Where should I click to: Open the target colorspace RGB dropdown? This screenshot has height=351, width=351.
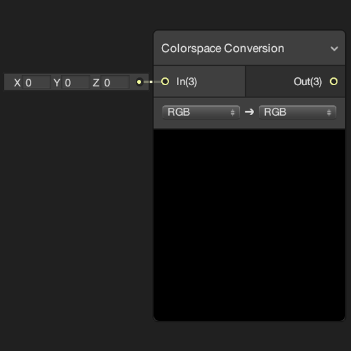pos(297,112)
